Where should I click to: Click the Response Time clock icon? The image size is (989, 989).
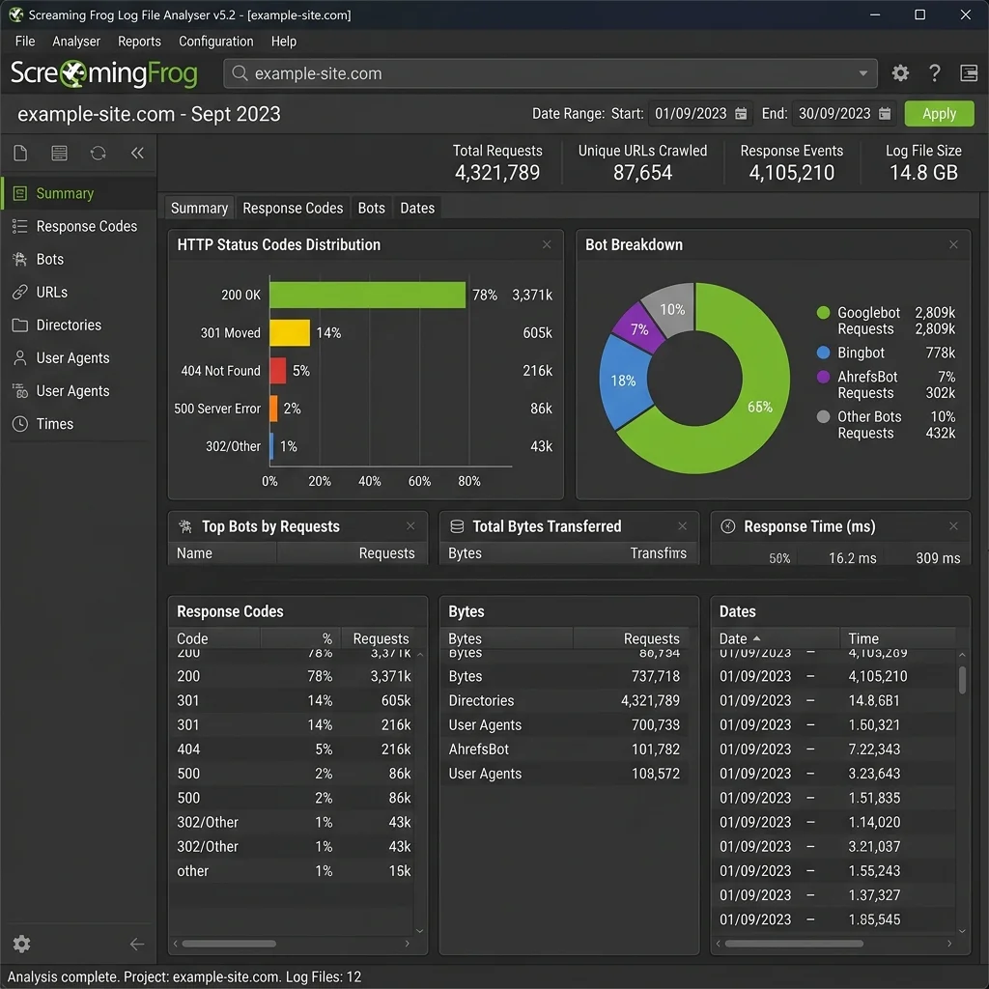(x=728, y=526)
